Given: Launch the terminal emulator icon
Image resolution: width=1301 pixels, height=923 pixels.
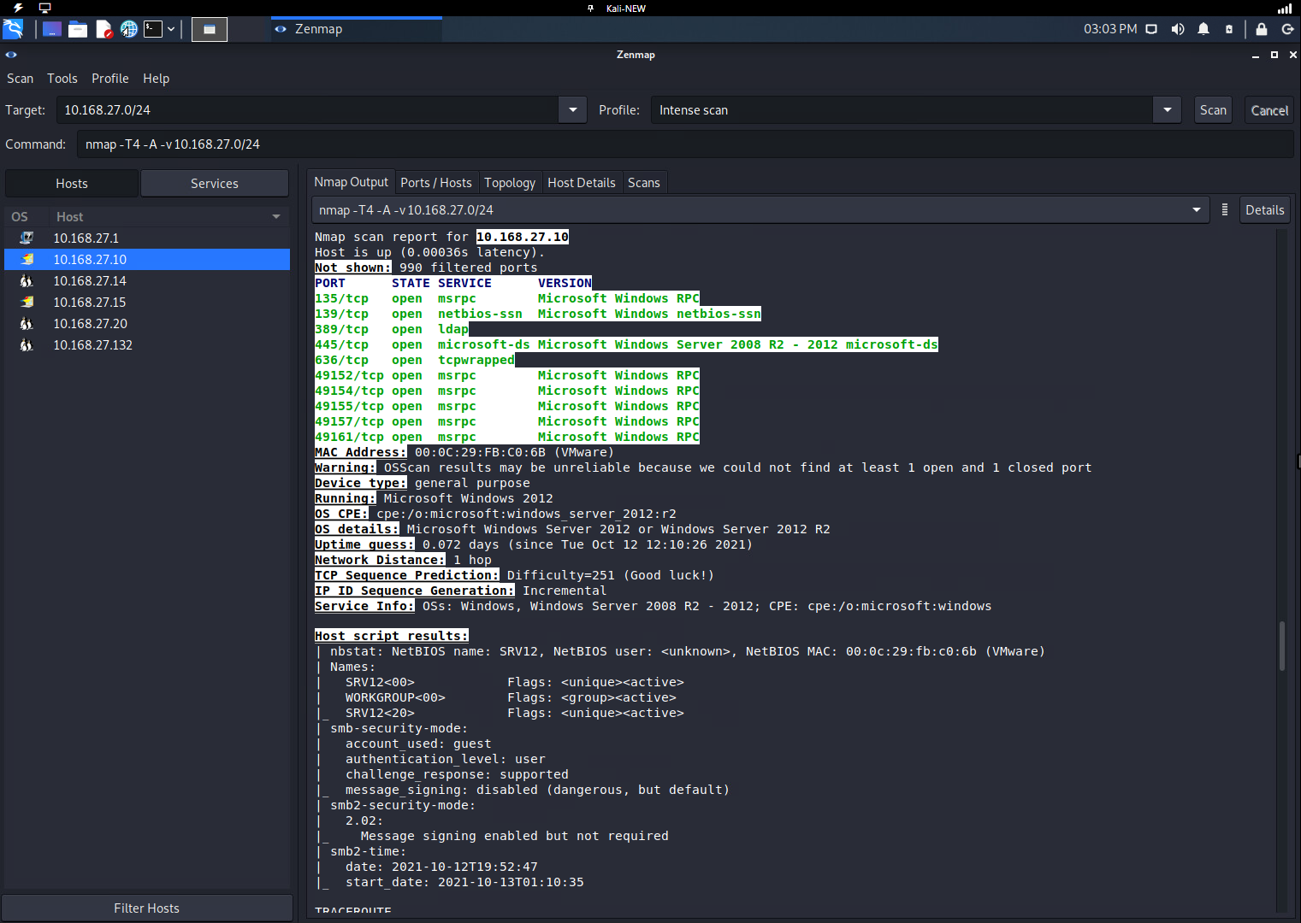Looking at the screenshot, I should (x=153, y=29).
